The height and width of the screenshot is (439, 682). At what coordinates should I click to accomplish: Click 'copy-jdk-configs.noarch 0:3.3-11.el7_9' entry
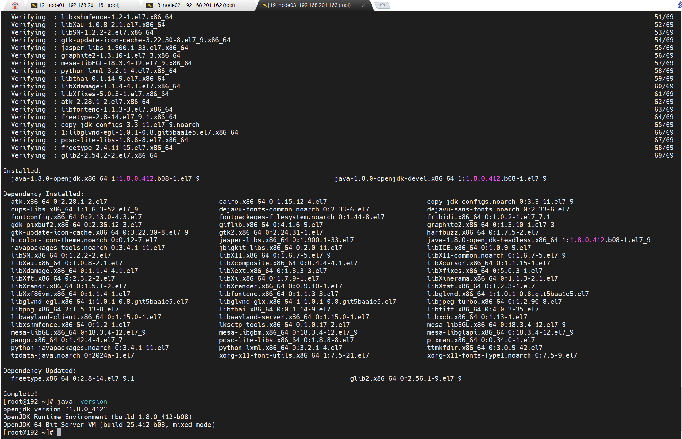(x=500, y=202)
